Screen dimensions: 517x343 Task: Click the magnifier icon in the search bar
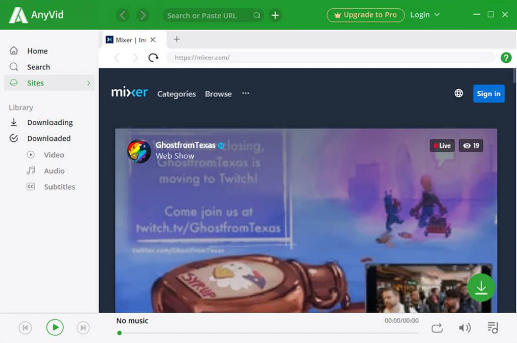tap(257, 15)
